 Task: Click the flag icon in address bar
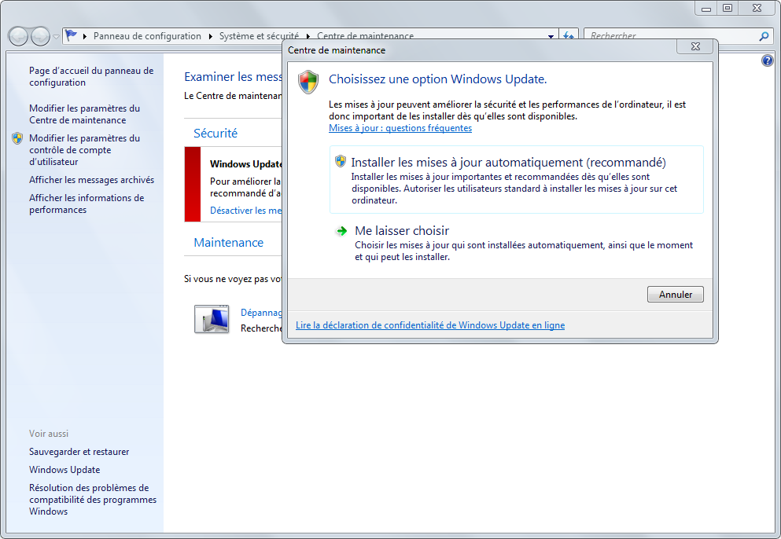(x=72, y=35)
